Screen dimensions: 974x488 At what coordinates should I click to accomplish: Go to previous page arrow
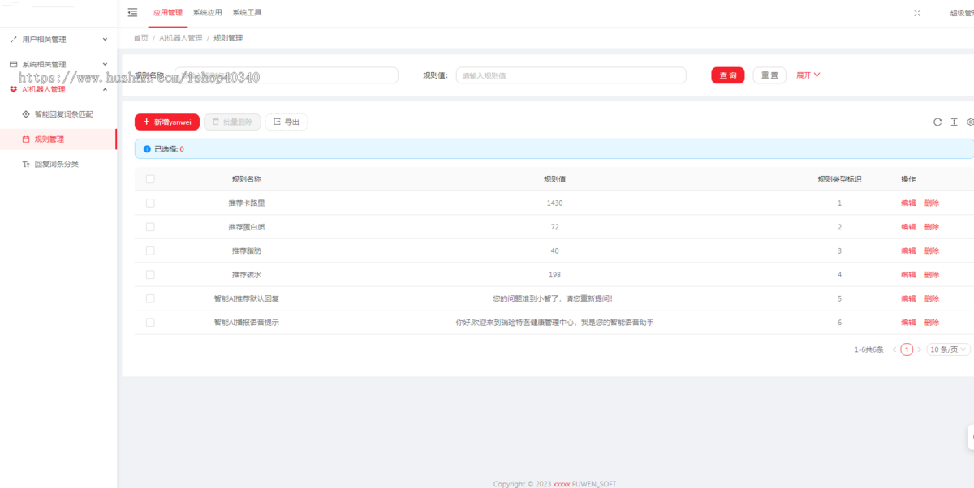click(x=894, y=349)
